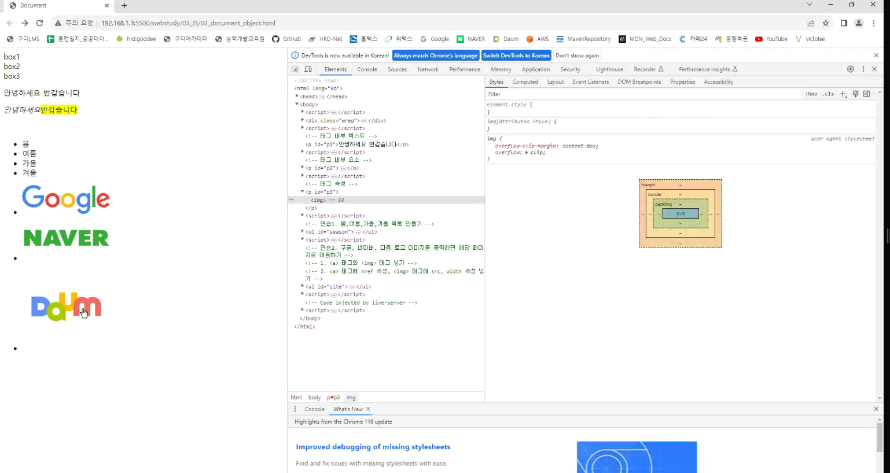Reload the page
890x473 pixels.
coord(39,23)
